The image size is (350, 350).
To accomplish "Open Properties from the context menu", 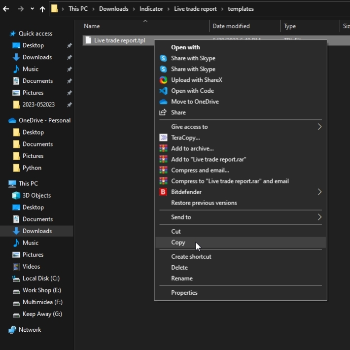I will 241,293.
